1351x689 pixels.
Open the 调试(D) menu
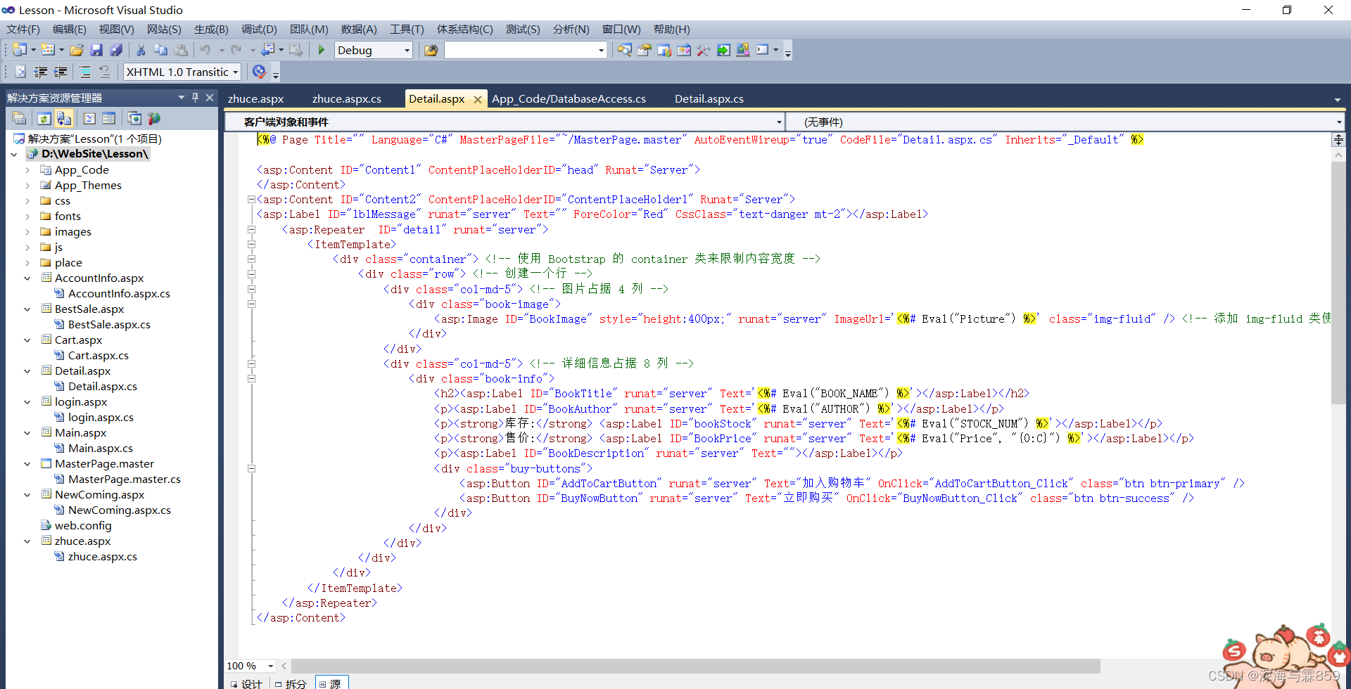pyautogui.click(x=258, y=29)
